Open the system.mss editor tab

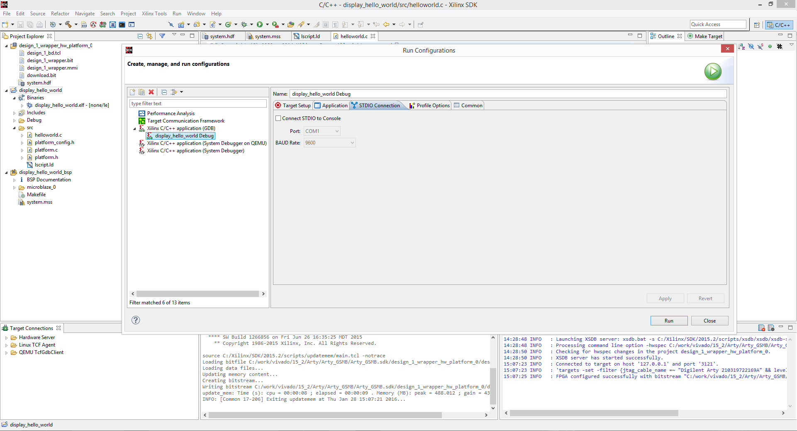pyautogui.click(x=268, y=36)
